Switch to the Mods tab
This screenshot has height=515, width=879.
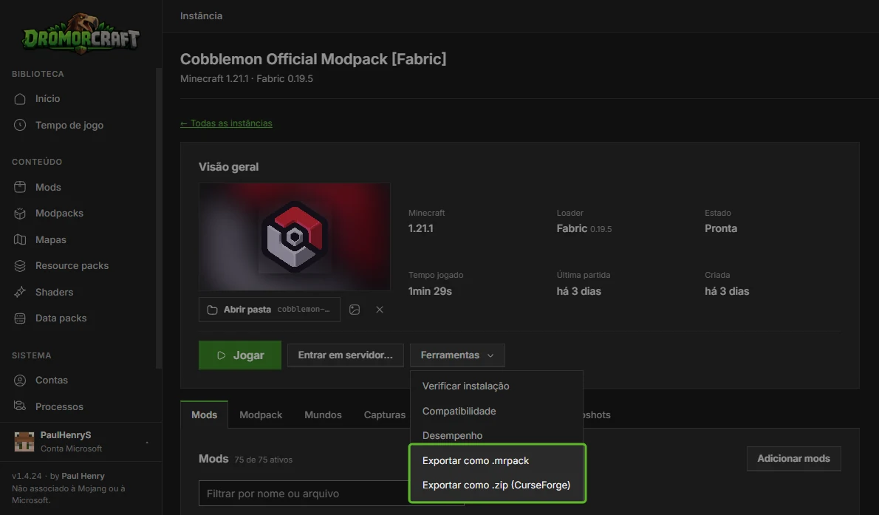pyautogui.click(x=204, y=415)
